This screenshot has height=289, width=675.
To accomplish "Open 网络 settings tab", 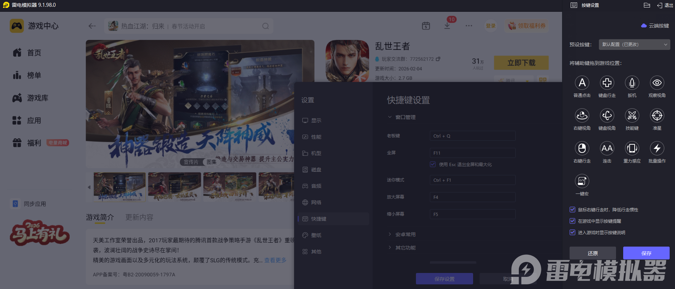I will point(333,202).
